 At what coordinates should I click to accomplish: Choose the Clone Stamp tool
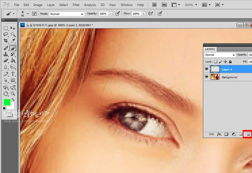coord(6,54)
